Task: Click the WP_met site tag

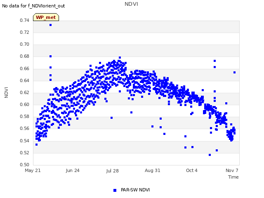Action: tap(46, 17)
